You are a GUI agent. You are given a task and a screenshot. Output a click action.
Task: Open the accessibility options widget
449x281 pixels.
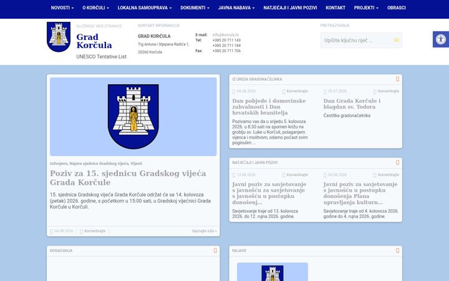click(x=441, y=39)
